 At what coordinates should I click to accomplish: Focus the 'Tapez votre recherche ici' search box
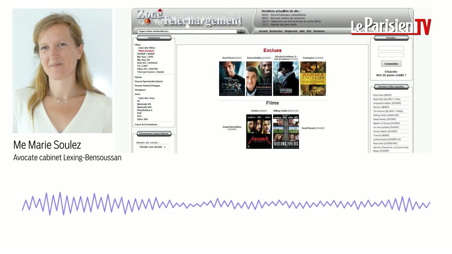187,31
